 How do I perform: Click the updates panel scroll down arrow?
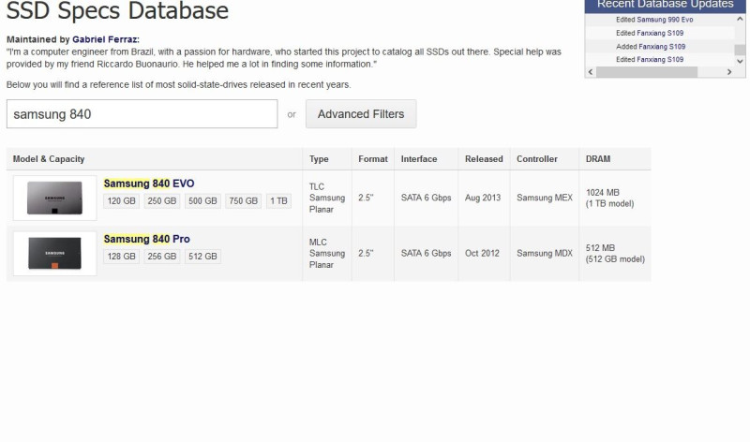[740, 61]
